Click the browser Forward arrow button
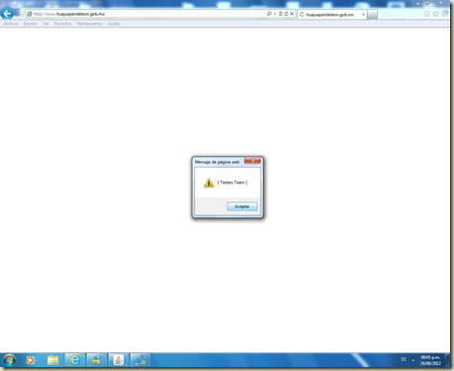454x371 pixels. (19, 14)
